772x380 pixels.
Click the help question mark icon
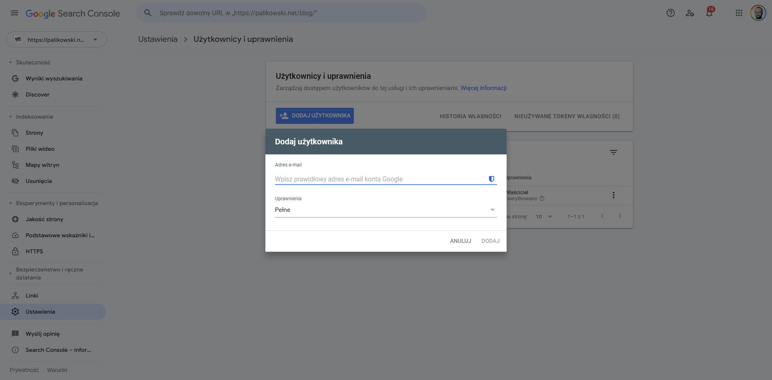coord(670,13)
